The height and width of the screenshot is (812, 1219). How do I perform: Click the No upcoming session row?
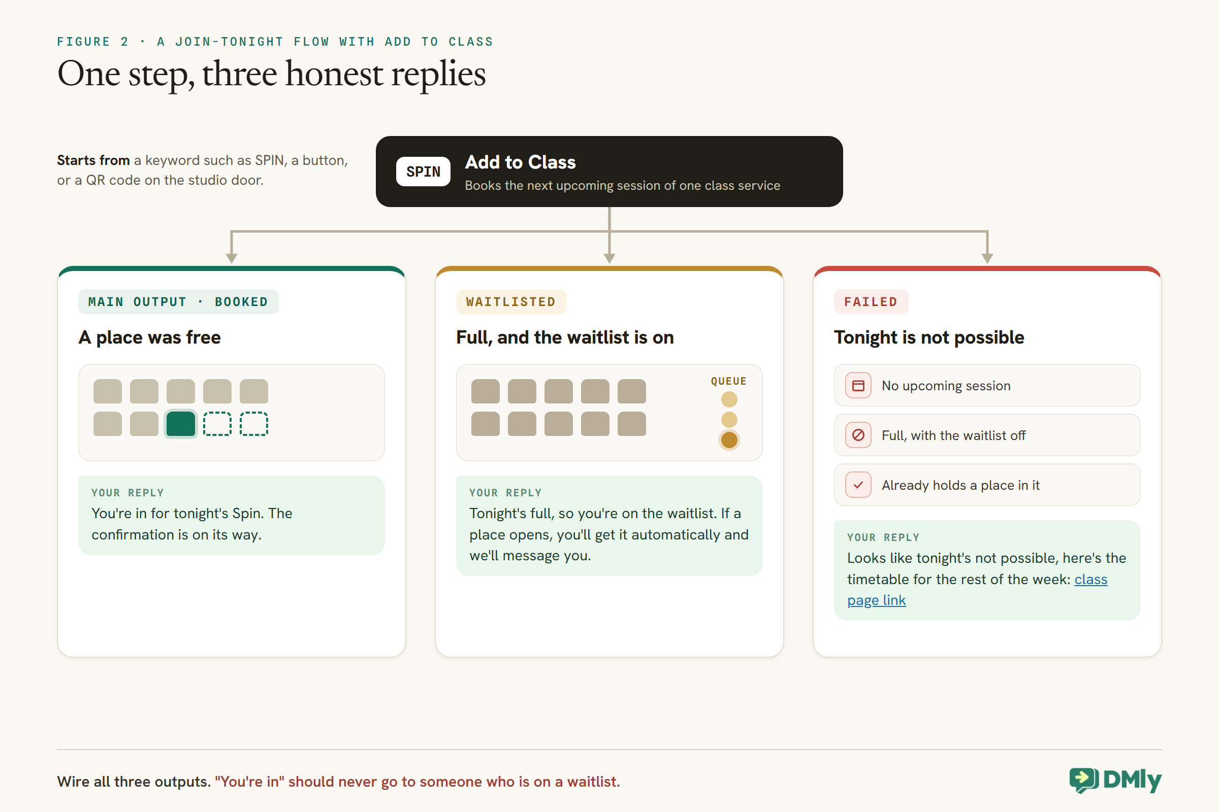pos(987,386)
